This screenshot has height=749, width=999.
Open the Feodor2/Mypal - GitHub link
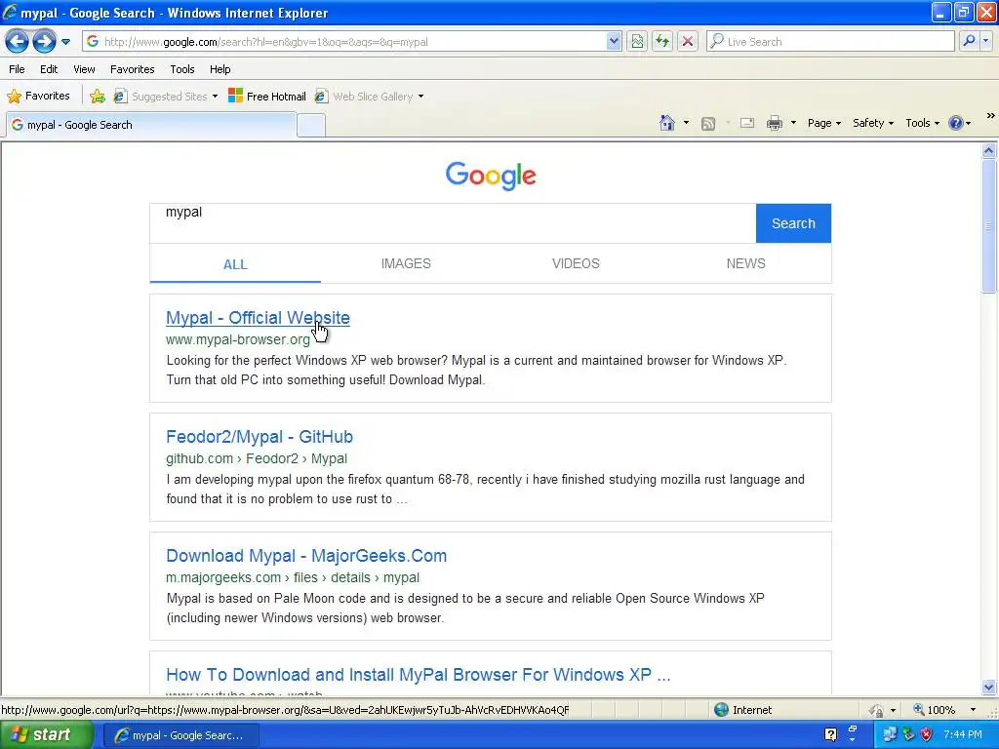click(x=260, y=437)
